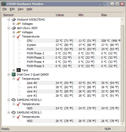
Task: Click the CPUID Hardware Monitor title bar icon
Action: [x=4, y=4]
